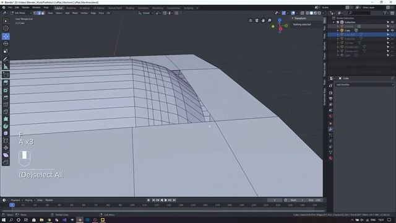Select the Loop Cut tool
The image size is (396, 223).
pyautogui.click(x=6, y=105)
